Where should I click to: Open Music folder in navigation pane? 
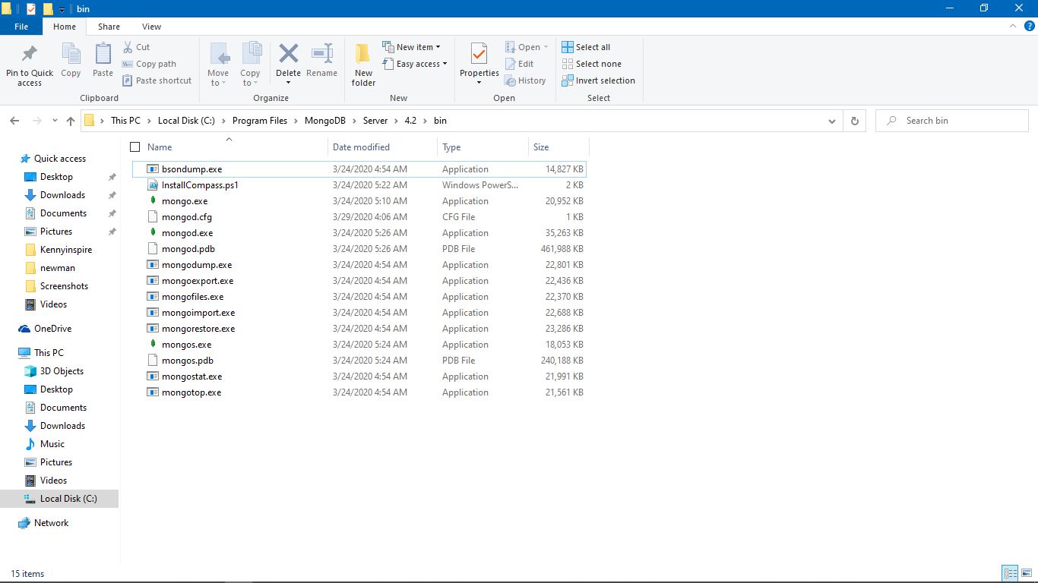[52, 444]
